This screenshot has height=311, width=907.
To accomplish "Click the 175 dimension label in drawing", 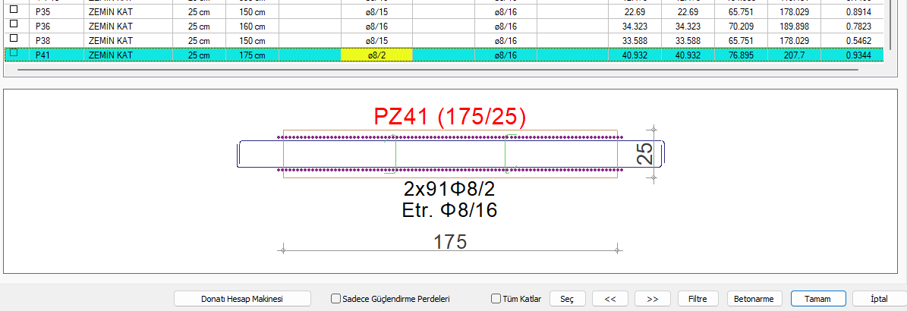I will click(450, 242).
